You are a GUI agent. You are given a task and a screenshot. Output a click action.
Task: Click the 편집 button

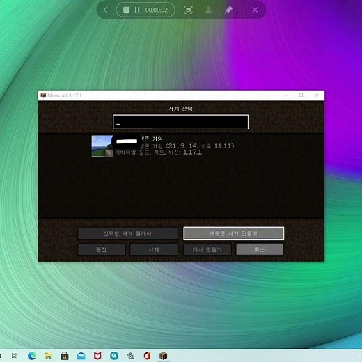pyautogui.click(x=102, y=249)
